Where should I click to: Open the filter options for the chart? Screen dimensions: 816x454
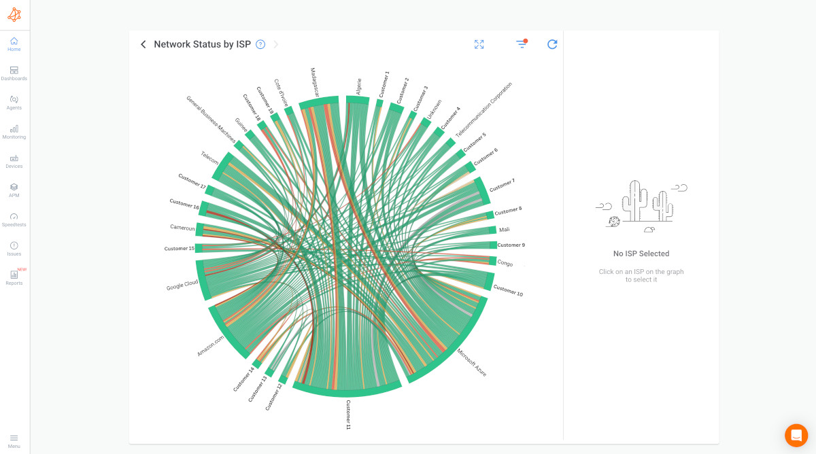tap(521, 43)
